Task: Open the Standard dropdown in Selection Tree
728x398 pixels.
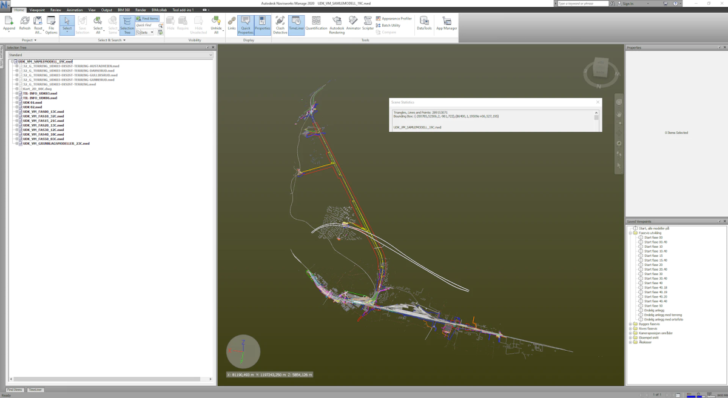Action: tap(110, 55)
